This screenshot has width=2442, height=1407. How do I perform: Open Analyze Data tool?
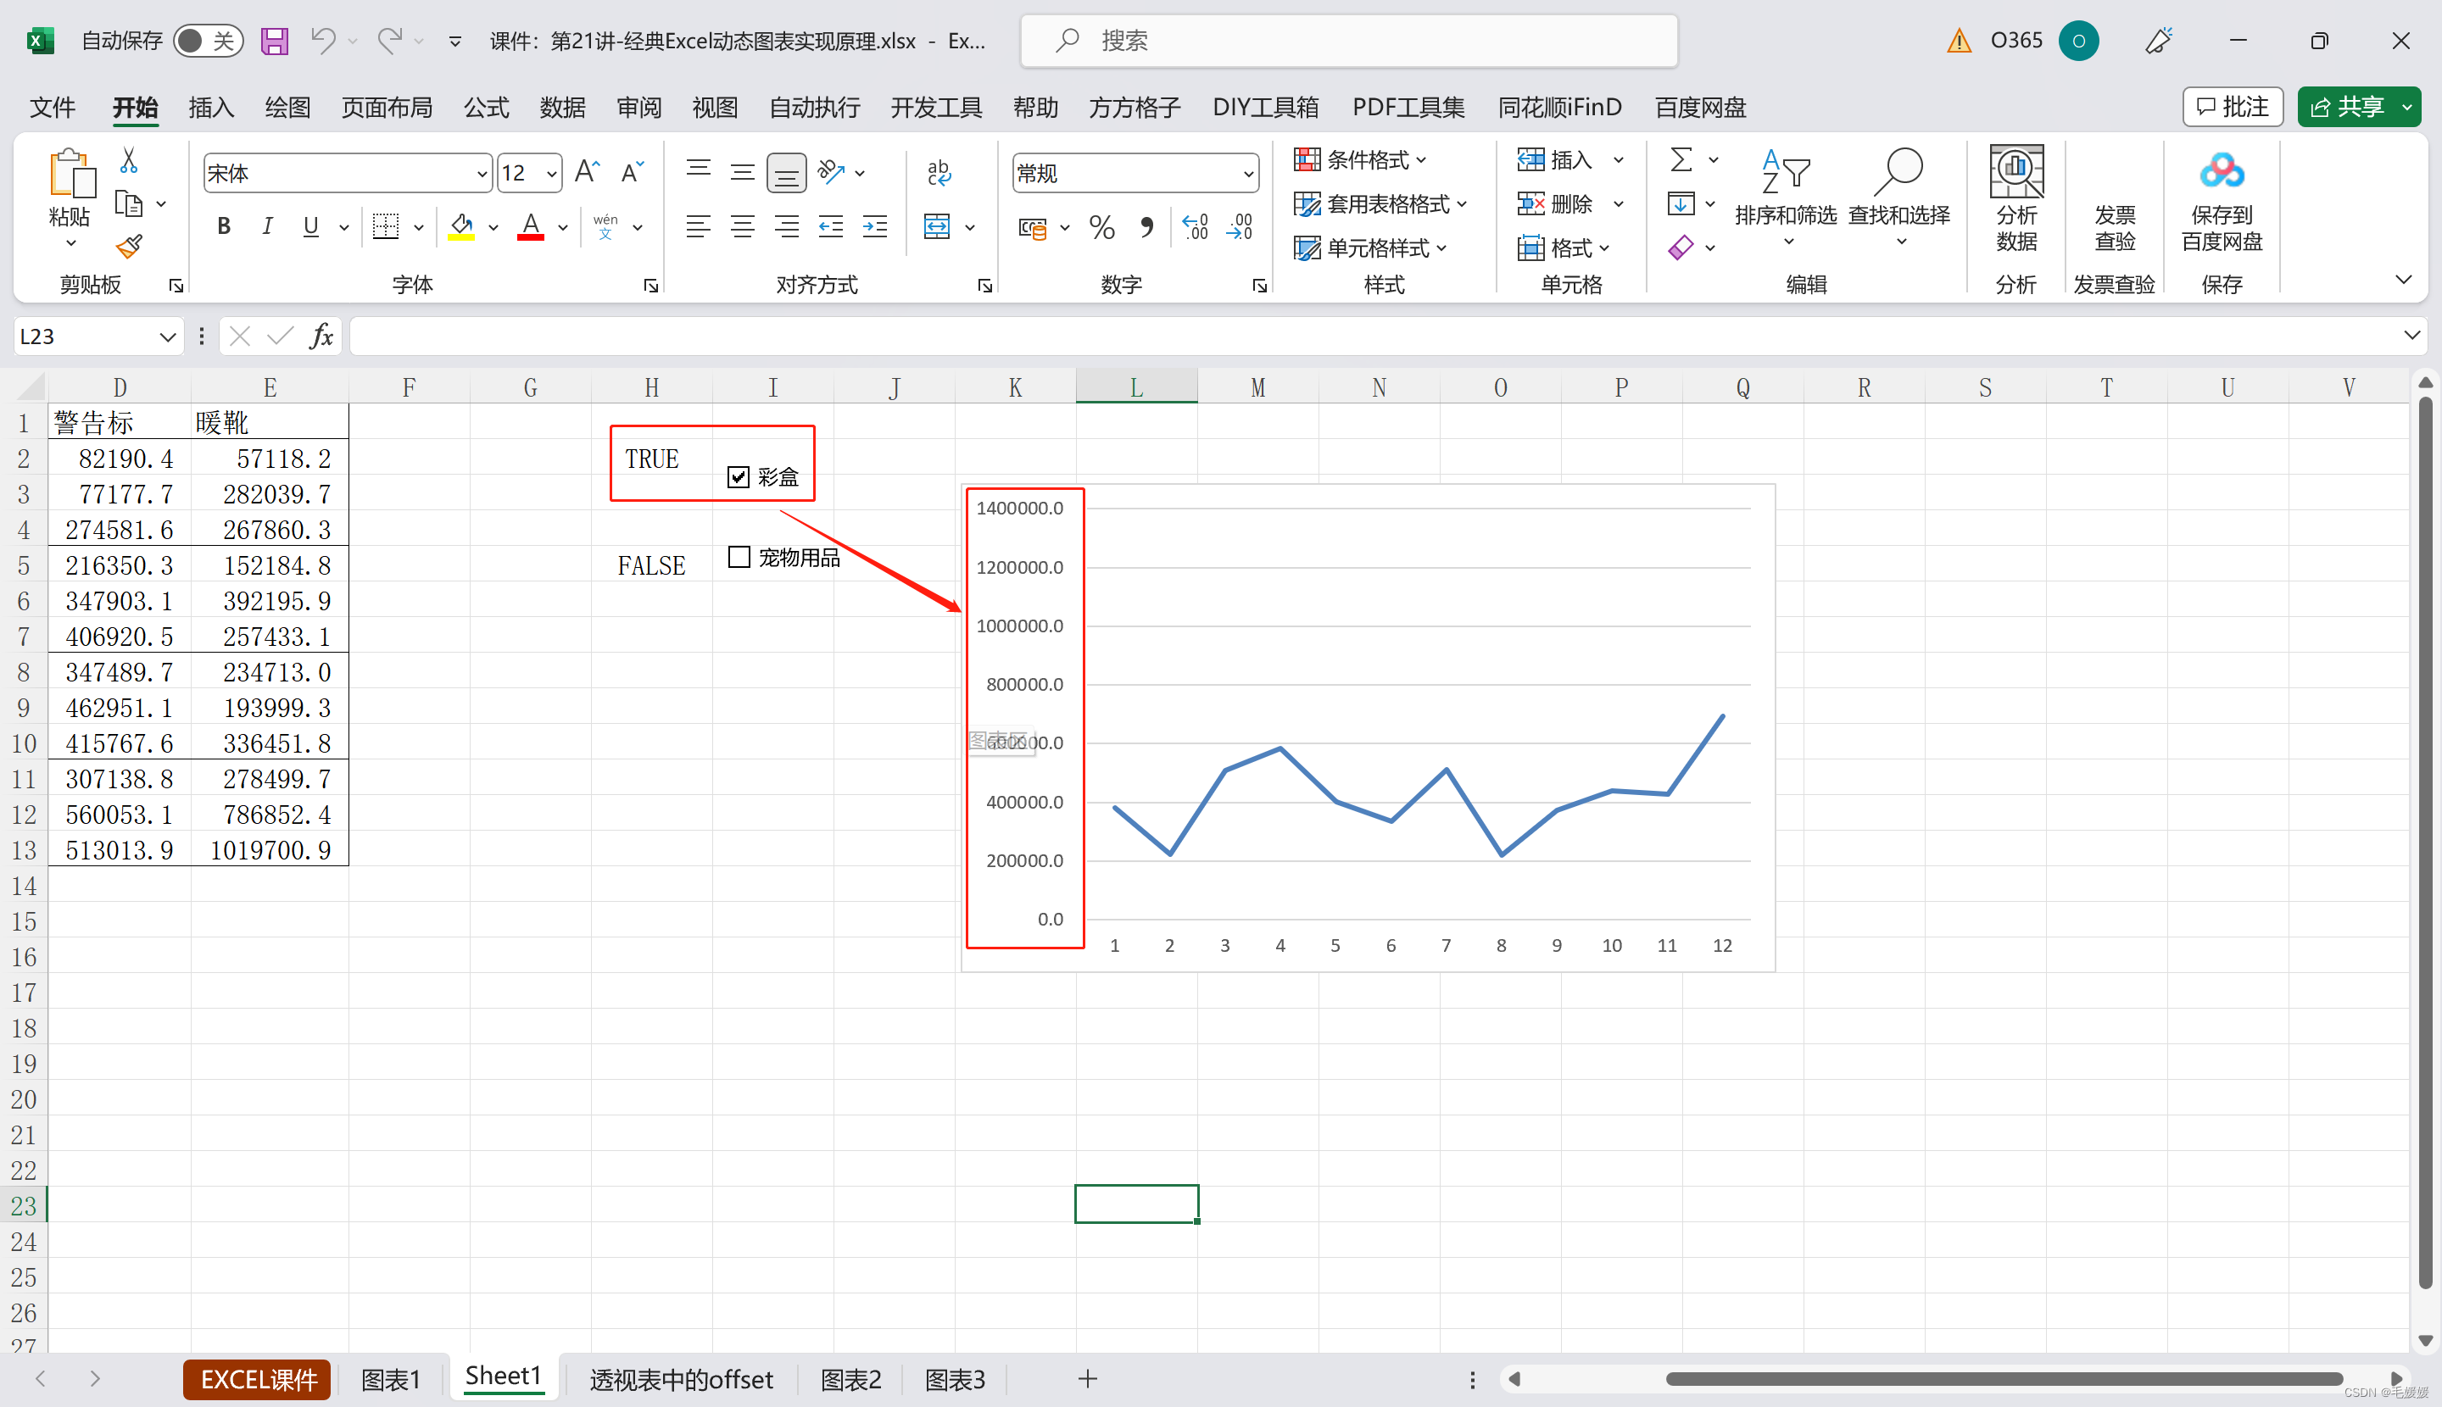[x=2016, y=199]
